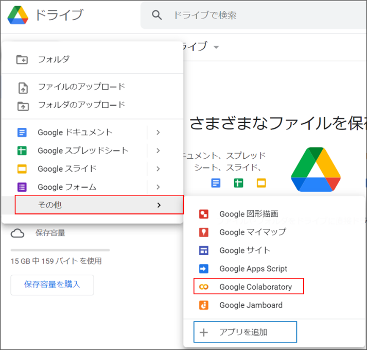This screenshot has width=367, height=350.
Task: Click the ドライブ title text
Action: click(x=59, y=15)
